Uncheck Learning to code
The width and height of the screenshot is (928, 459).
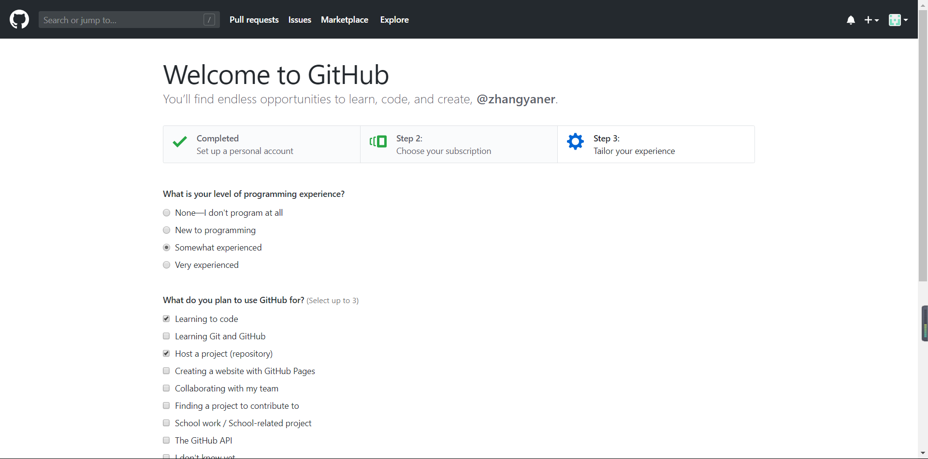(x=166, y=319)
